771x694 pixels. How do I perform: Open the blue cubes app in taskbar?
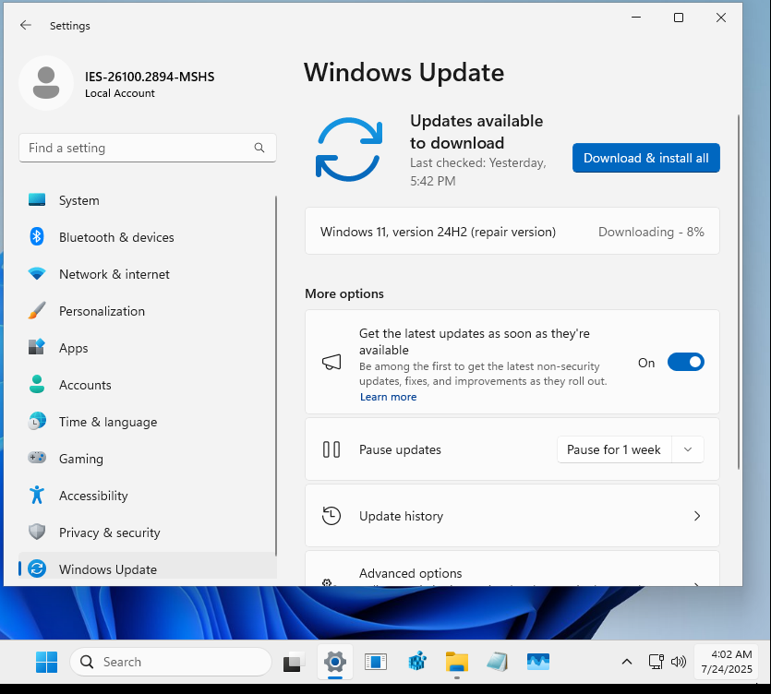point(417,662)
